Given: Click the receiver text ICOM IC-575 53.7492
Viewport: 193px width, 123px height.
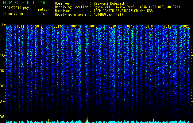Looking at the screenshot, I should 110,11.
